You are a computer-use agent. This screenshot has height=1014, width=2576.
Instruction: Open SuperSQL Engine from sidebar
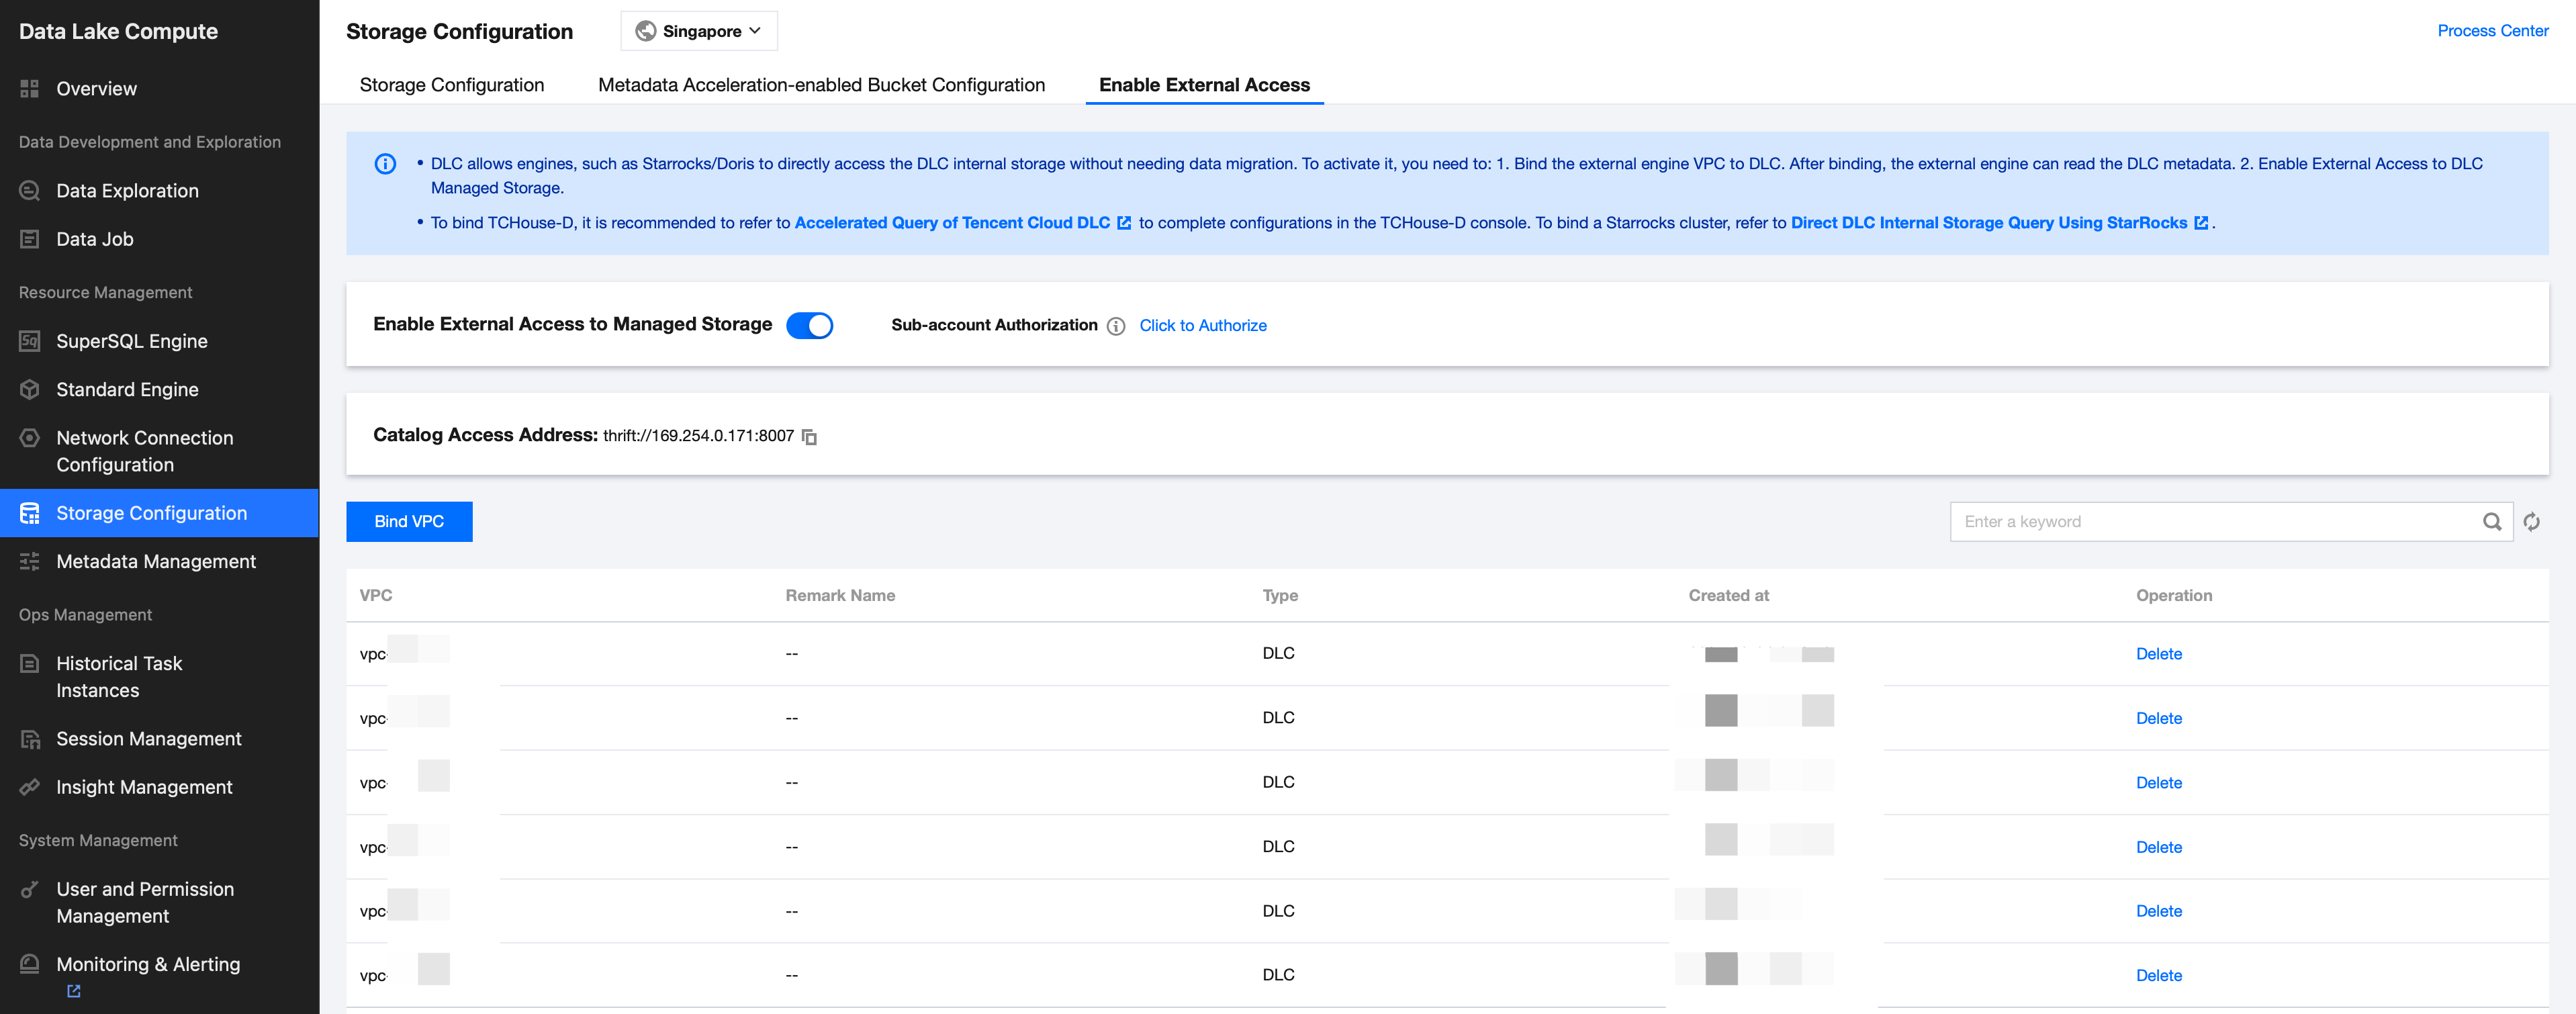(131, 341)
